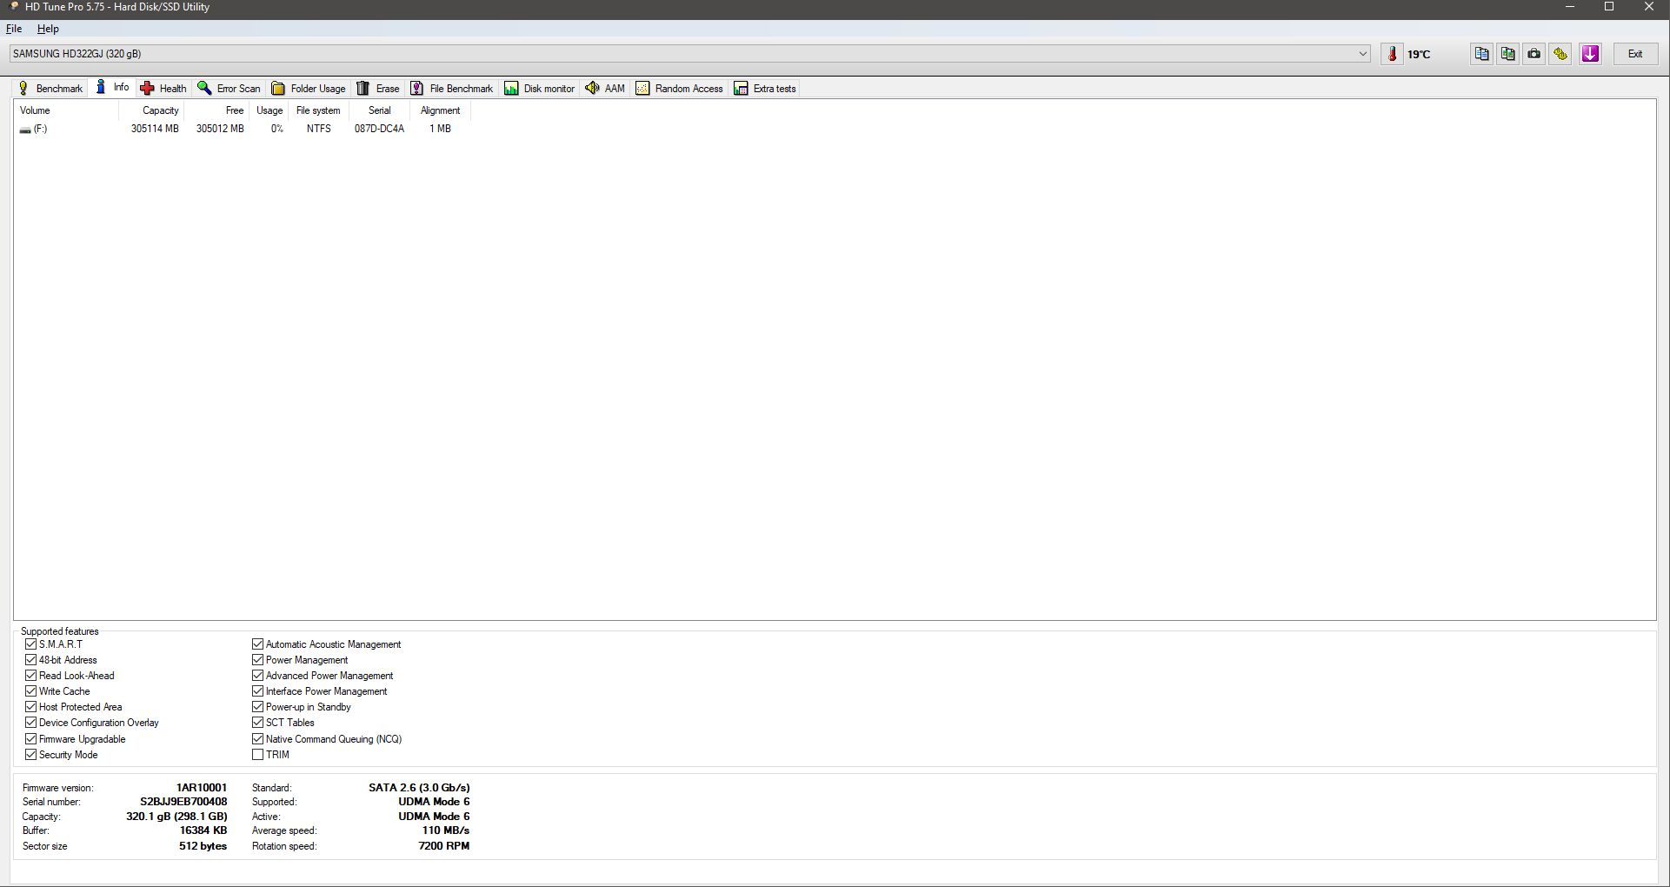The width and height of the screenshot is (1670, 887).
Task: Open the Help menu
Action: pos(48,29)
